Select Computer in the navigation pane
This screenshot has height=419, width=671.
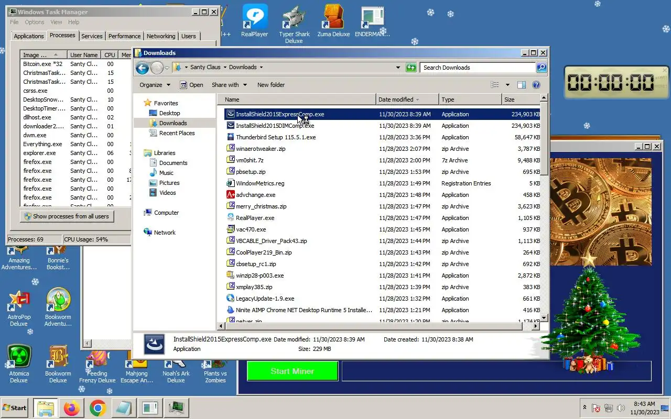tap(166, 213)
